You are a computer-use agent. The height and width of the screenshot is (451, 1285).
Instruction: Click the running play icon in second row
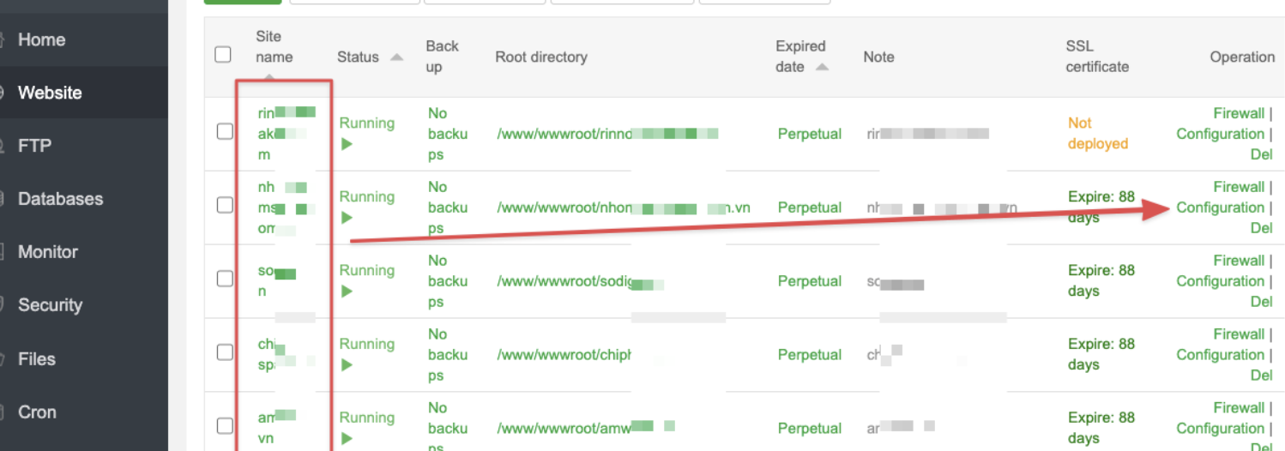click(x=347, y=218)
